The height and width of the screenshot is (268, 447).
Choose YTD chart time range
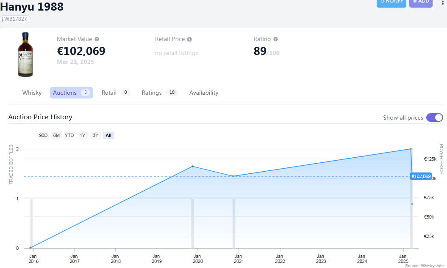(69, 135)
